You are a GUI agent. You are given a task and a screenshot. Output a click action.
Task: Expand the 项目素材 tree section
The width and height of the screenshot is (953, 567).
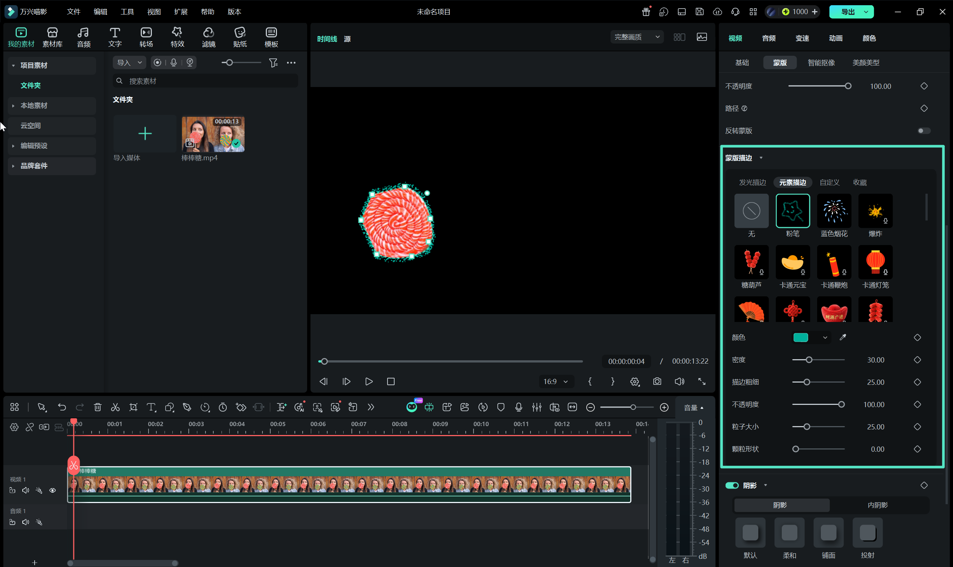[13, 66]
